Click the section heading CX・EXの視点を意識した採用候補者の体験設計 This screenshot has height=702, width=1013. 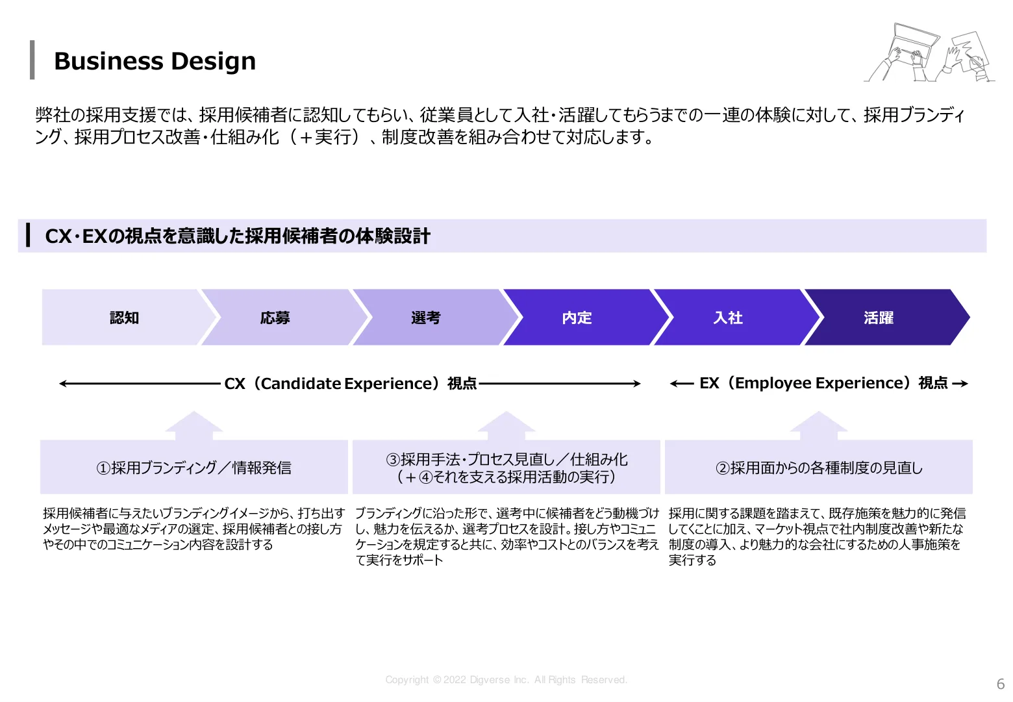(x=238, y=236)
